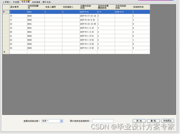Screen dimensions: 180x134
Task: Click the 任务完成的时间 column header
Action: pos(124,7)
